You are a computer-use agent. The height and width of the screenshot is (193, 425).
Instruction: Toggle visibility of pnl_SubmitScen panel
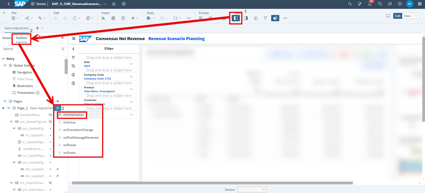tap(50, 183)
